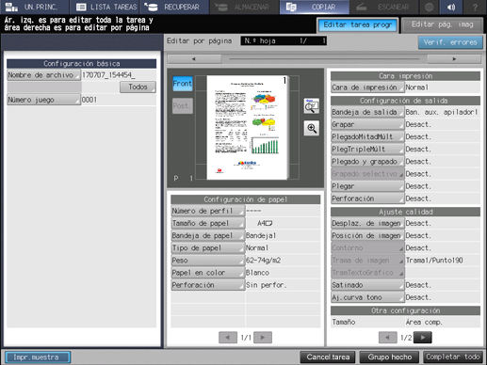Viewport: 487px width, 365px height.
Task: Open Satinado setting
Action: click(x=367, y=285)
